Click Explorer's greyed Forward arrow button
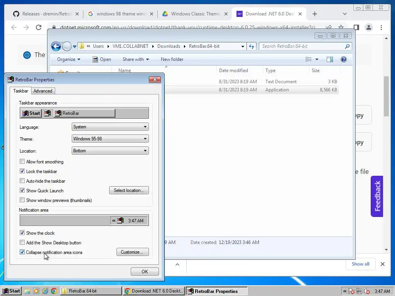 (67, 46)
